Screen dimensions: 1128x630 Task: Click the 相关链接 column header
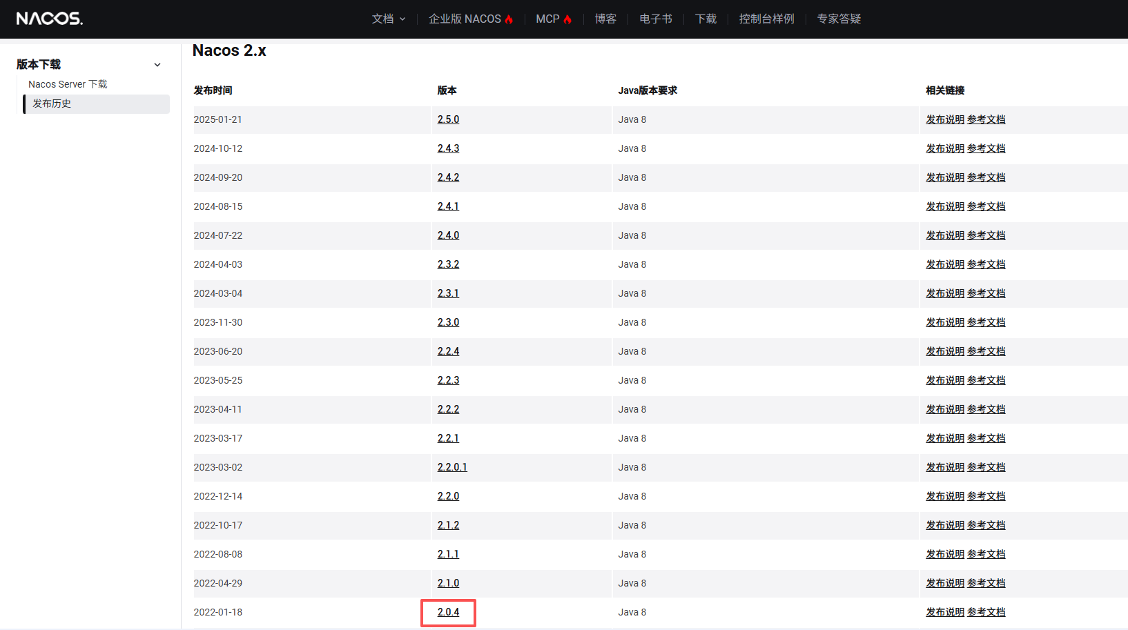point(945,90)
